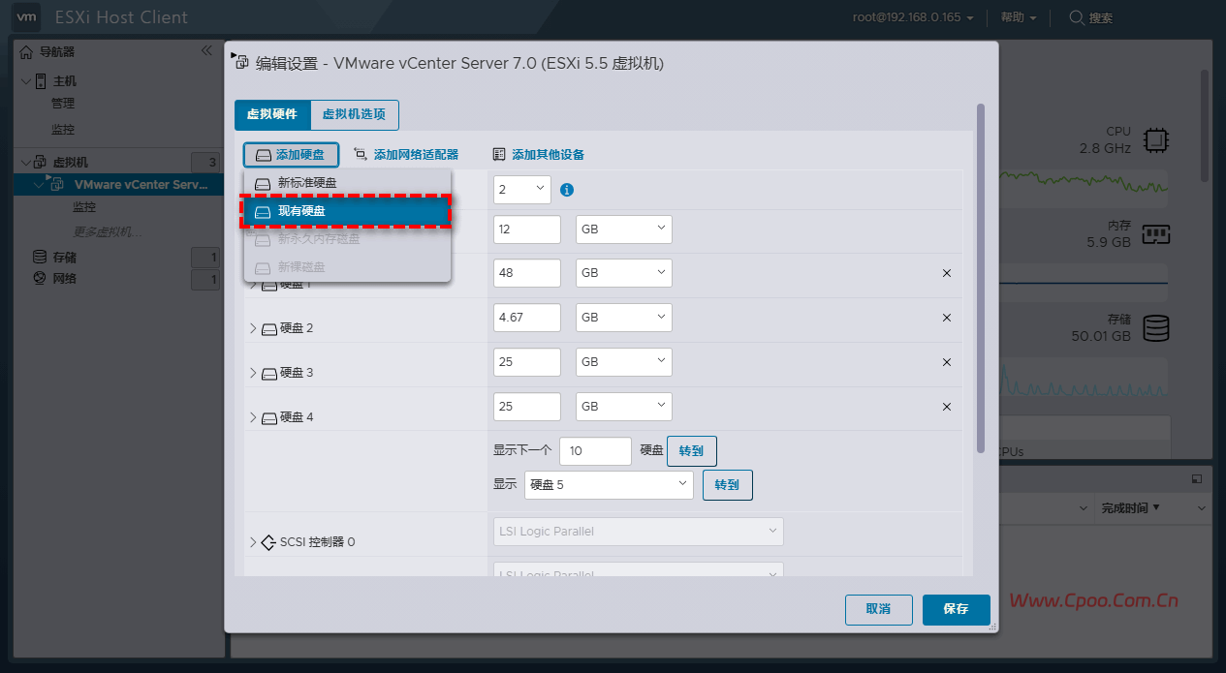
Task: Click the storage cylinder icon in background panel
Action: (x=1155, y=328)
